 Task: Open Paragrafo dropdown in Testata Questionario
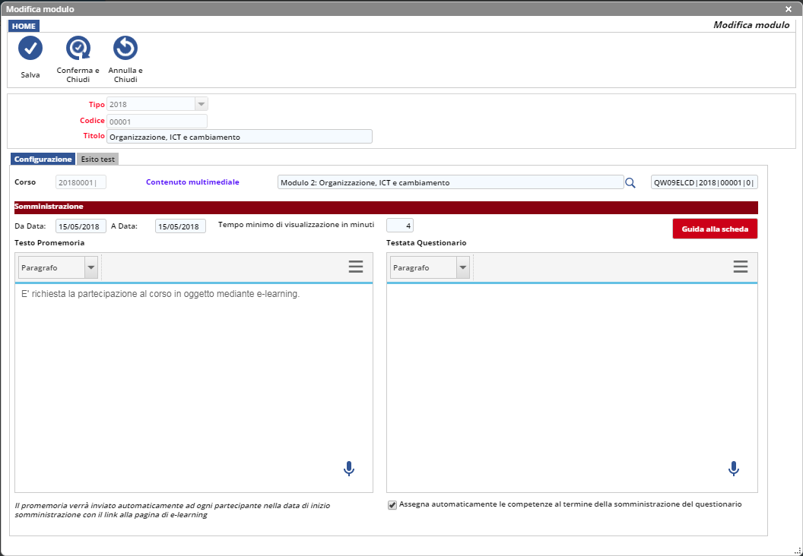click(462, 267)
